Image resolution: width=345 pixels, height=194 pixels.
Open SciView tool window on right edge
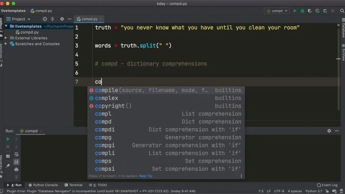[343, 52]
